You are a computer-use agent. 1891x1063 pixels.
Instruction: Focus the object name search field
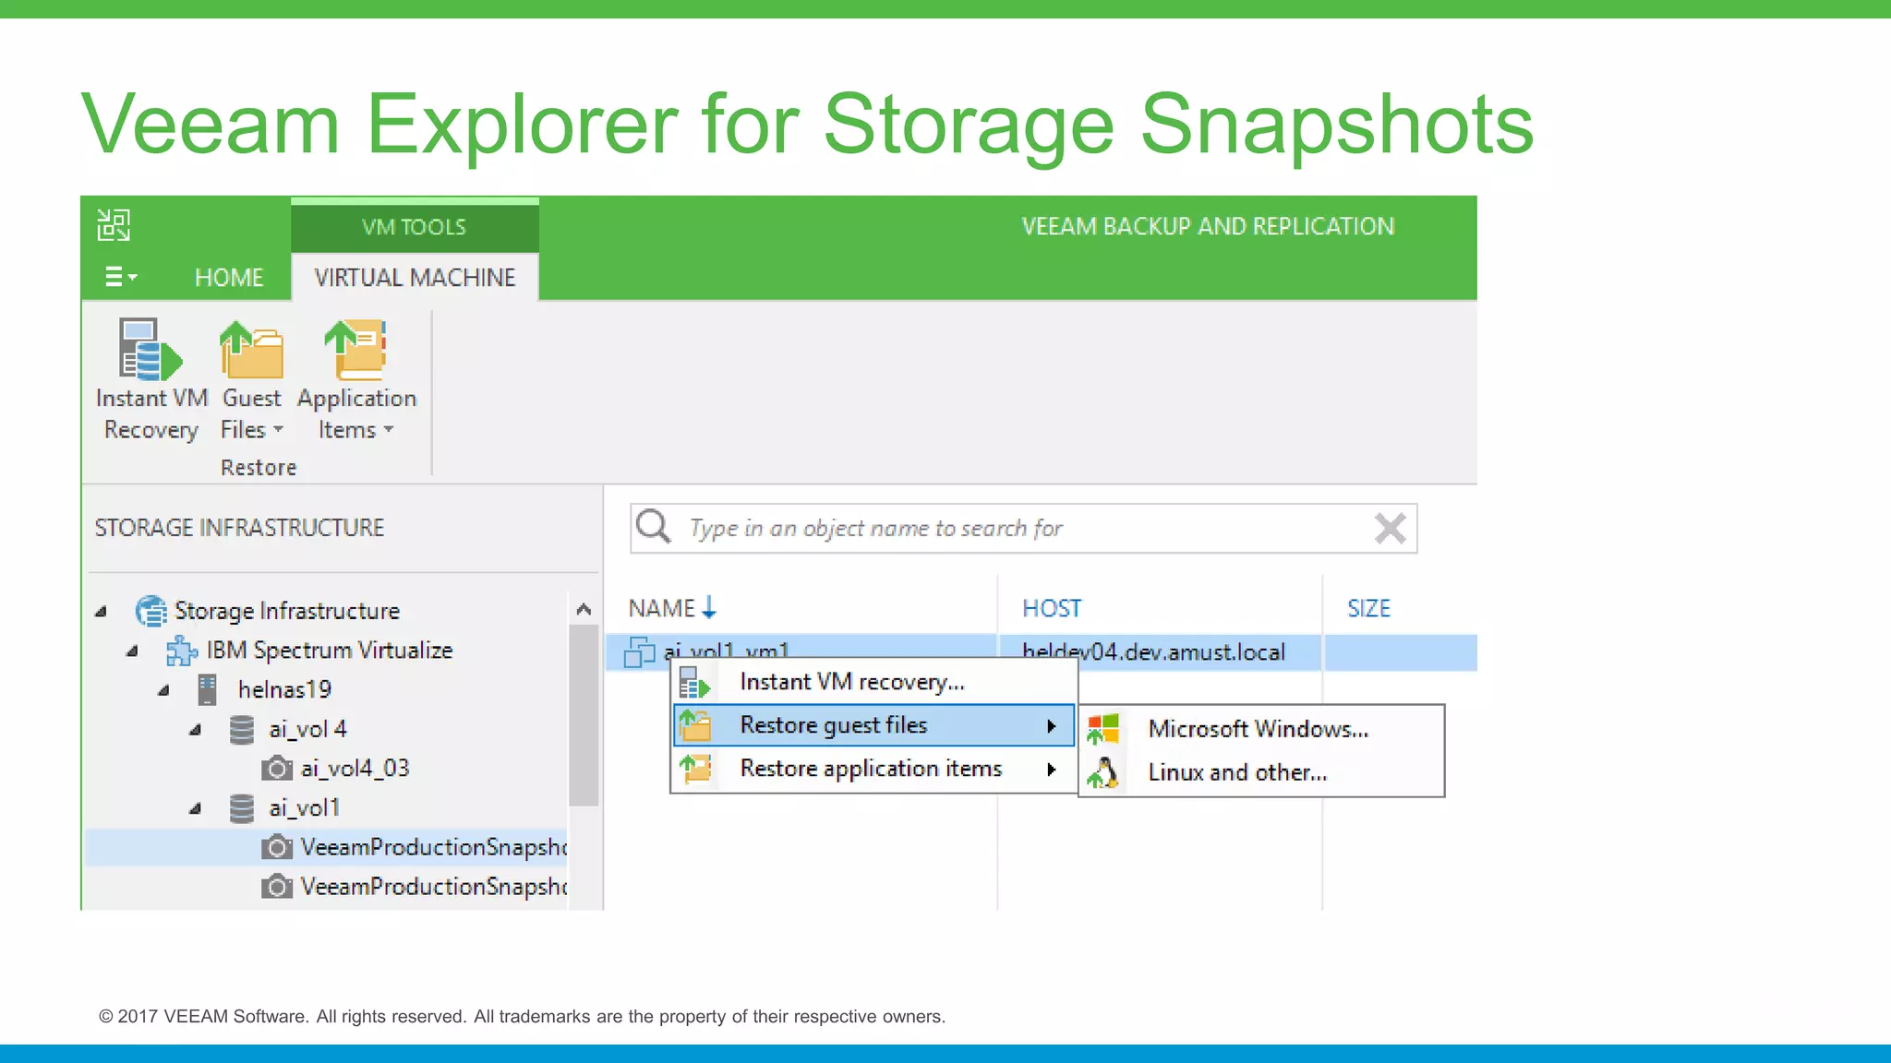point(1023,528)
